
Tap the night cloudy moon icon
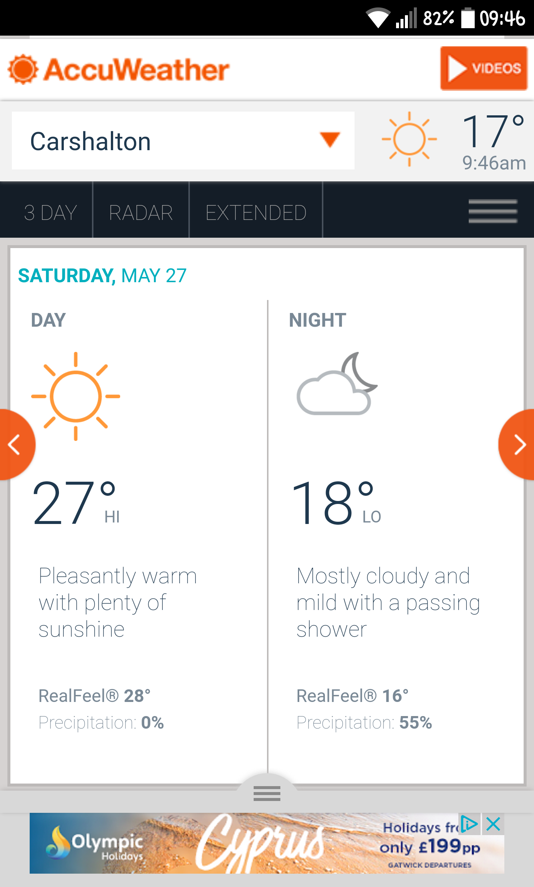click(337, 383)
